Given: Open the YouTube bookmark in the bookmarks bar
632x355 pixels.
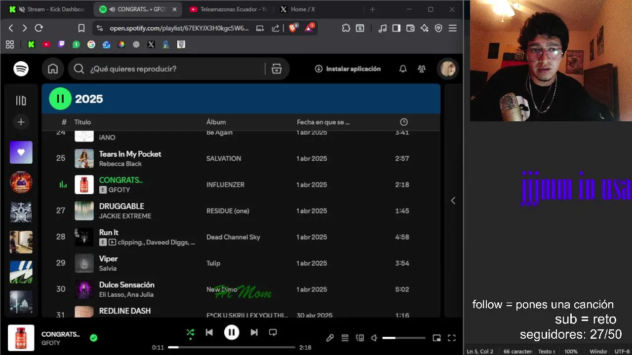Looking at the screenshot, I should click(x=46, y=44).
